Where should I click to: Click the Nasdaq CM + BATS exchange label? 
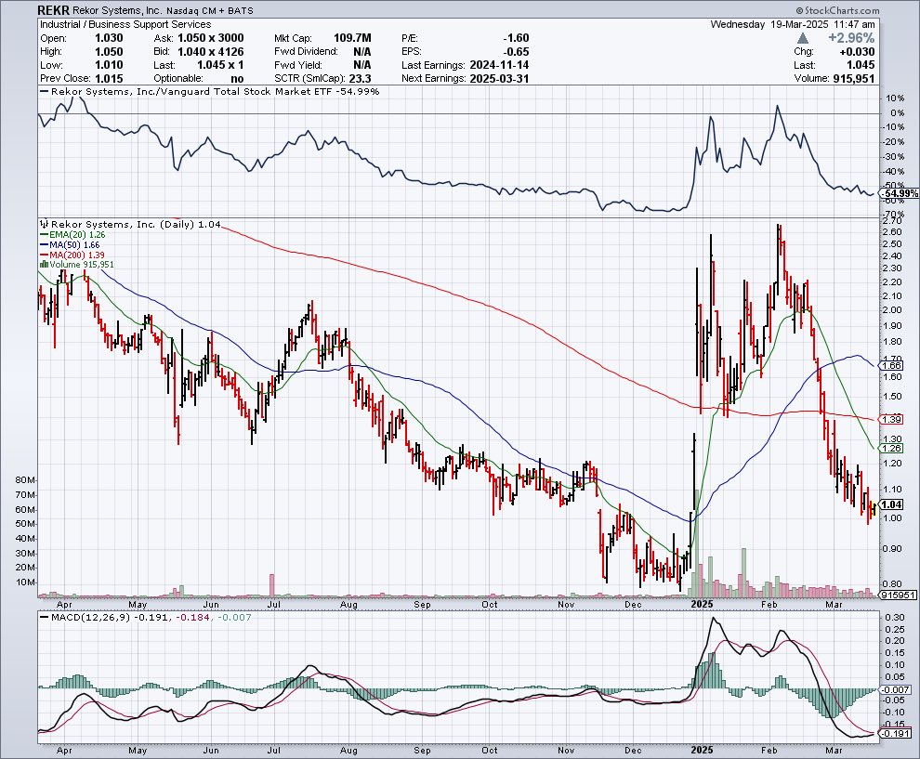coord(209,10)
